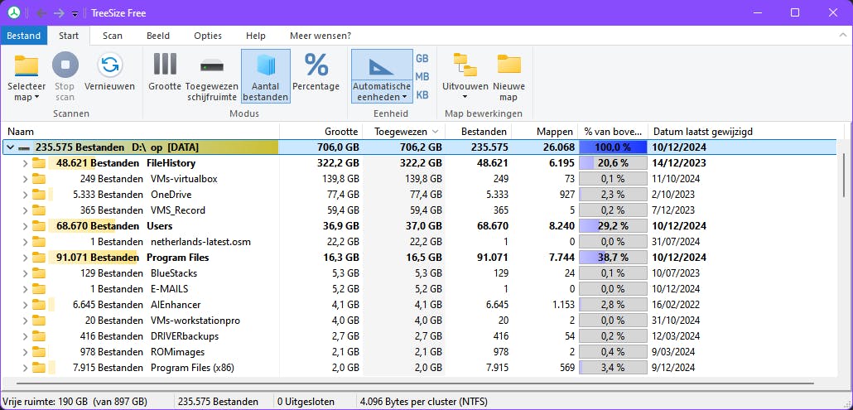Set unit to GB
The width and height of the screenshot is (853, 410).
point(422,58)
